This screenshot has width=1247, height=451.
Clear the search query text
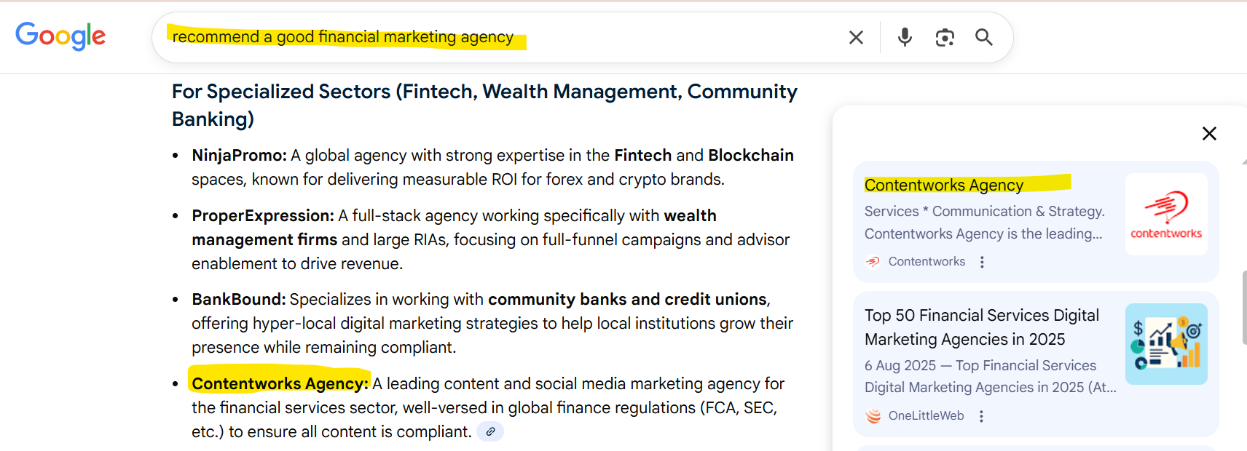[856, 37]
